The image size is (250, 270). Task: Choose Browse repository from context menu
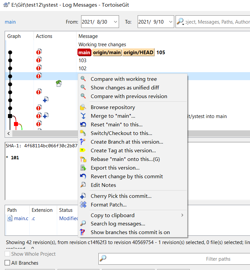coord(133,107)
